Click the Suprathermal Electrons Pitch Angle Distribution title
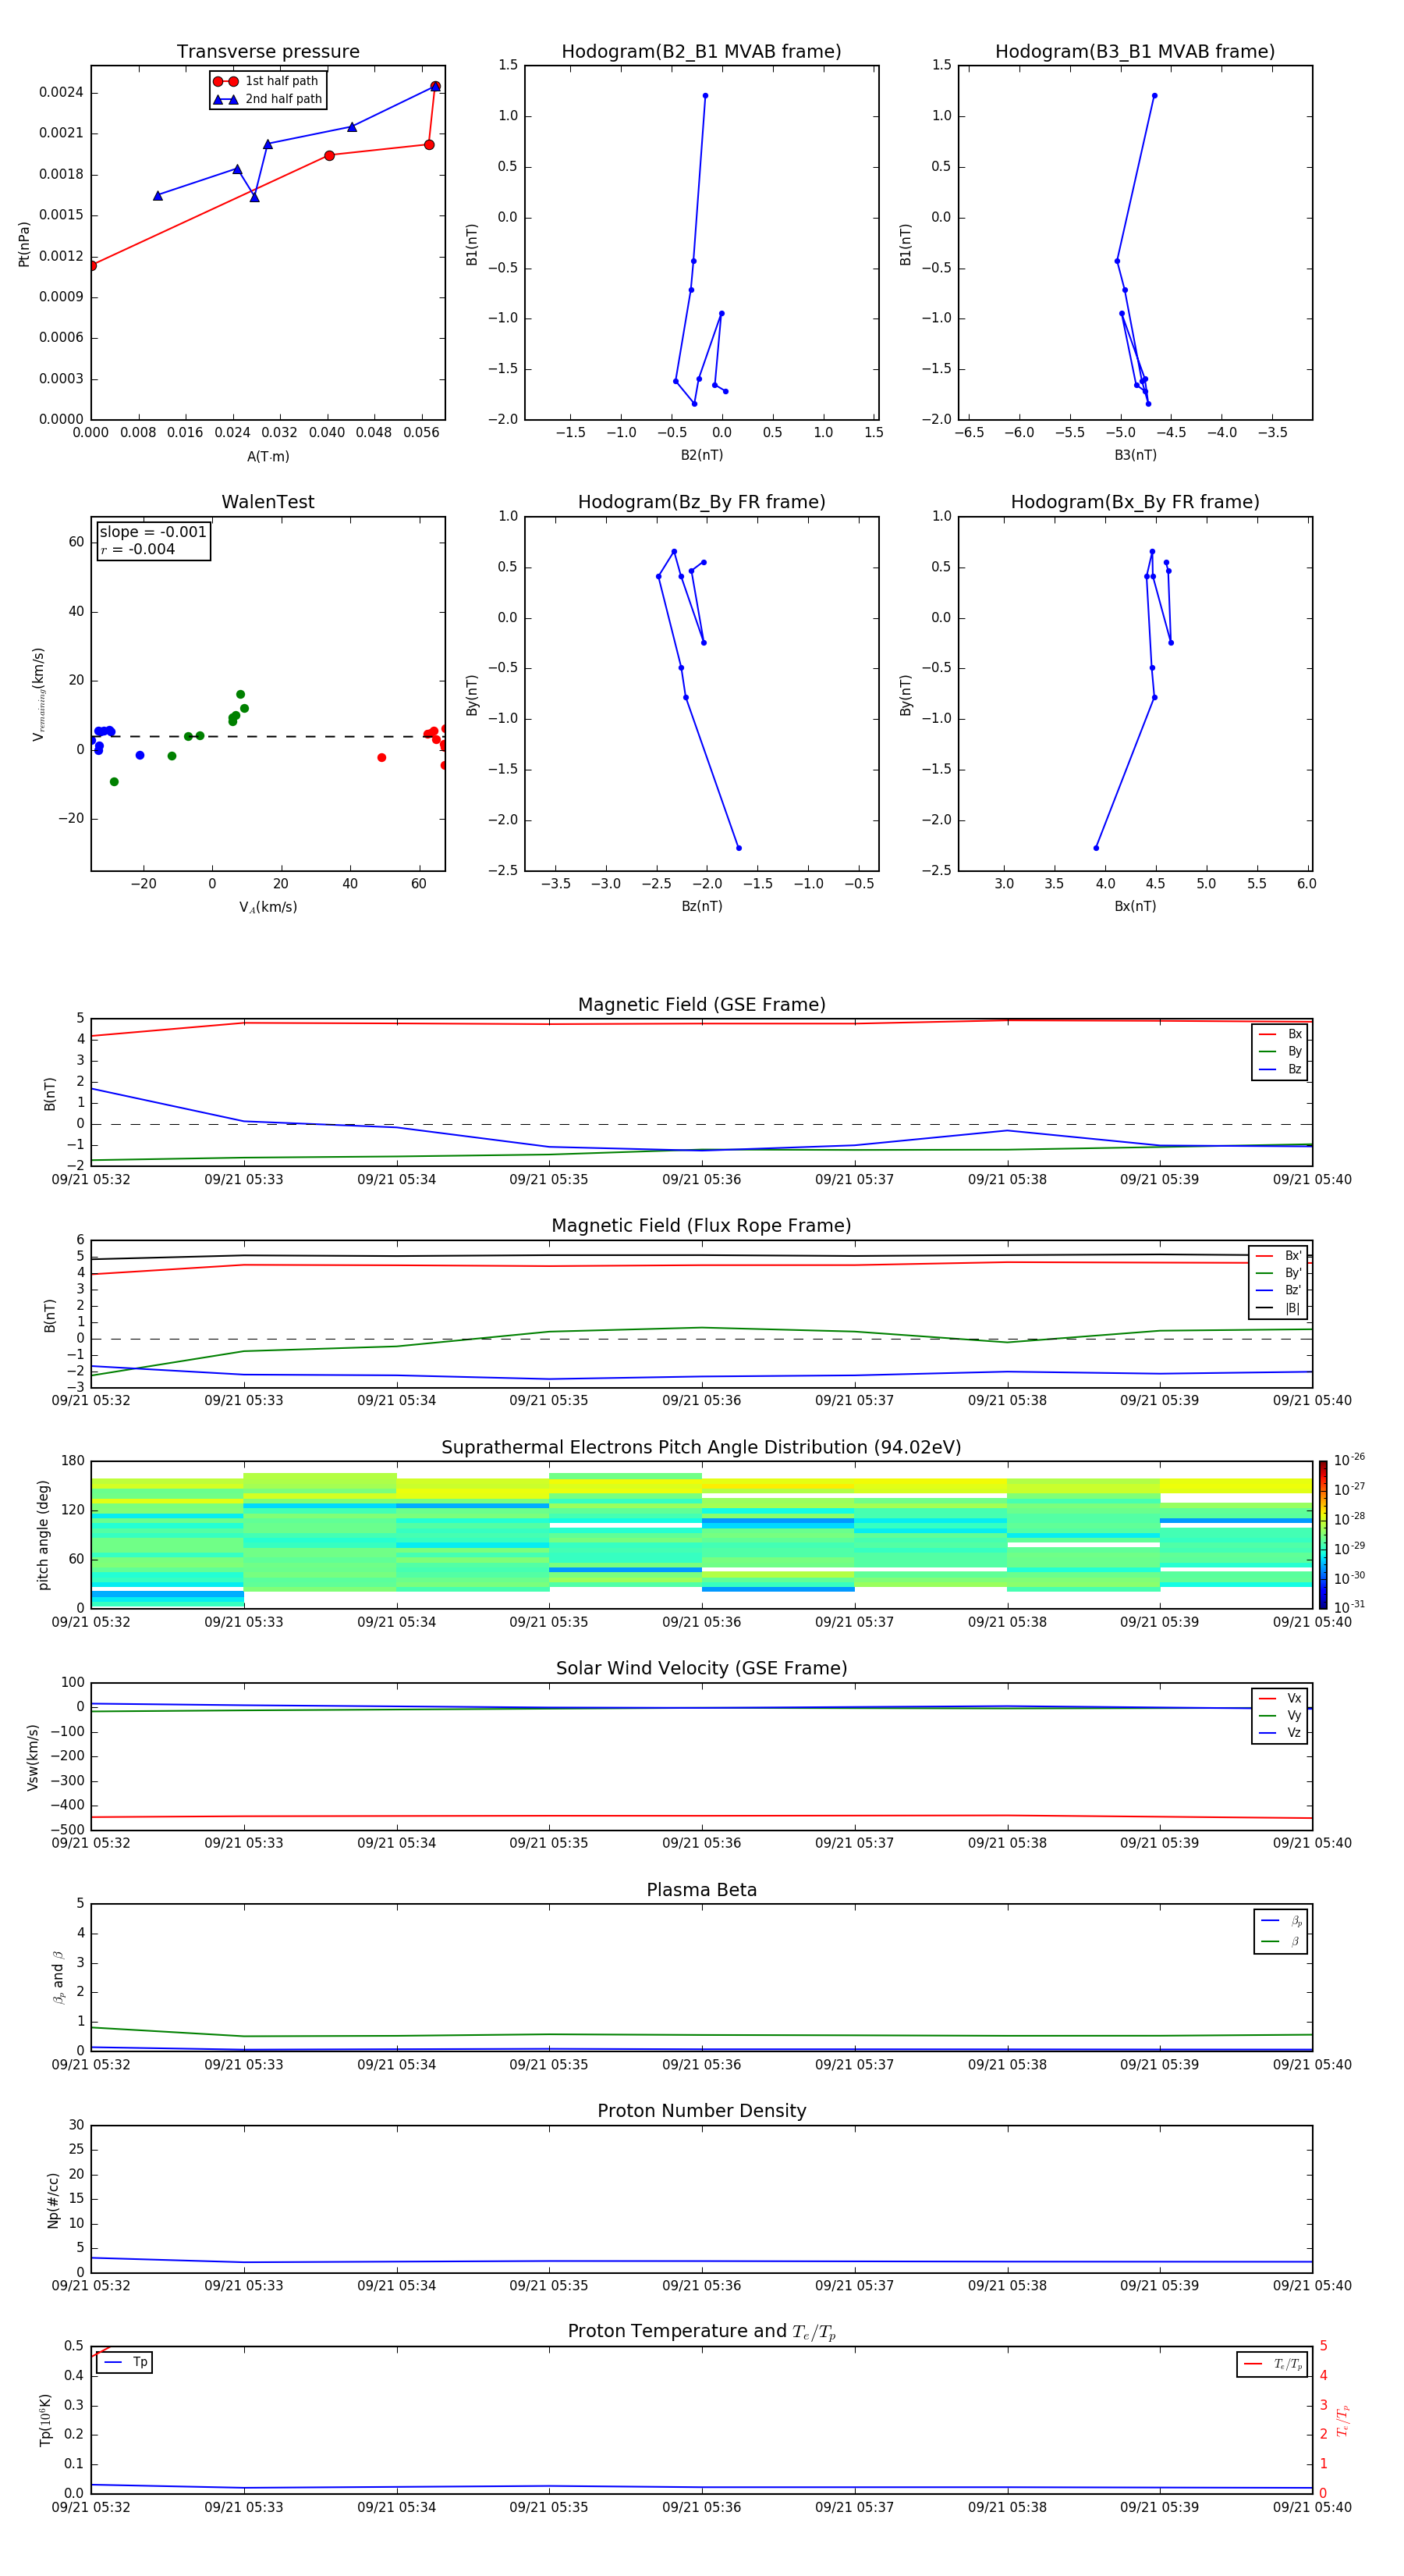Screen dimensions: 1404x2576 pos(701,1448)
